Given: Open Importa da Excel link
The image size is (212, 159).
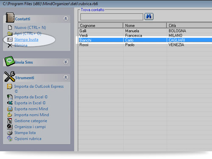Looking at the screenshot, I should (31, 97).
